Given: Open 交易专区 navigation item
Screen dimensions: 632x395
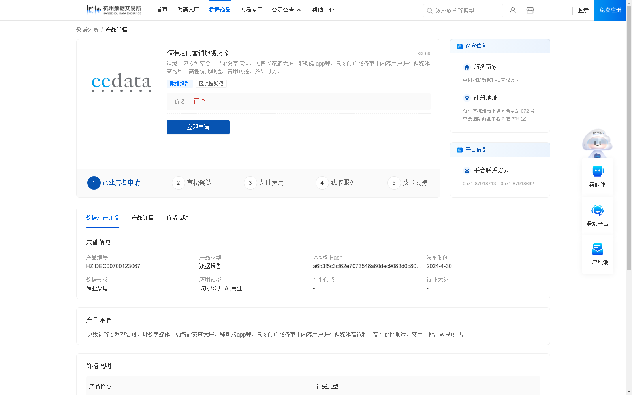Looking at the screenshot, I should (251, 10).
